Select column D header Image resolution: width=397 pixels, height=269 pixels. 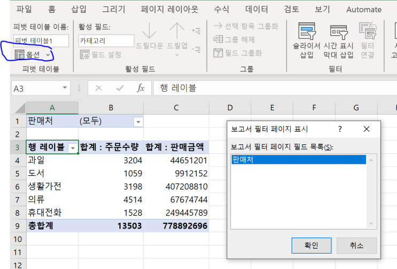point(230,108)
